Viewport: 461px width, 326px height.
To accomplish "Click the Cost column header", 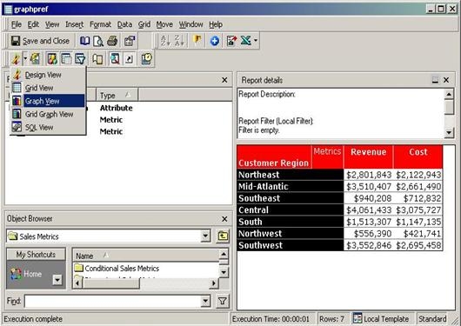I will click(x=418, y=156).
